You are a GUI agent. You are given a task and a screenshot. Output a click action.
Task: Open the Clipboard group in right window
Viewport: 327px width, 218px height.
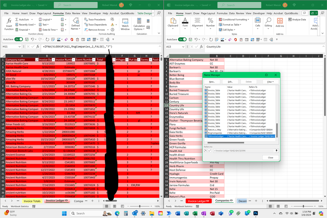pyautogui.click(x=173, y=23)
